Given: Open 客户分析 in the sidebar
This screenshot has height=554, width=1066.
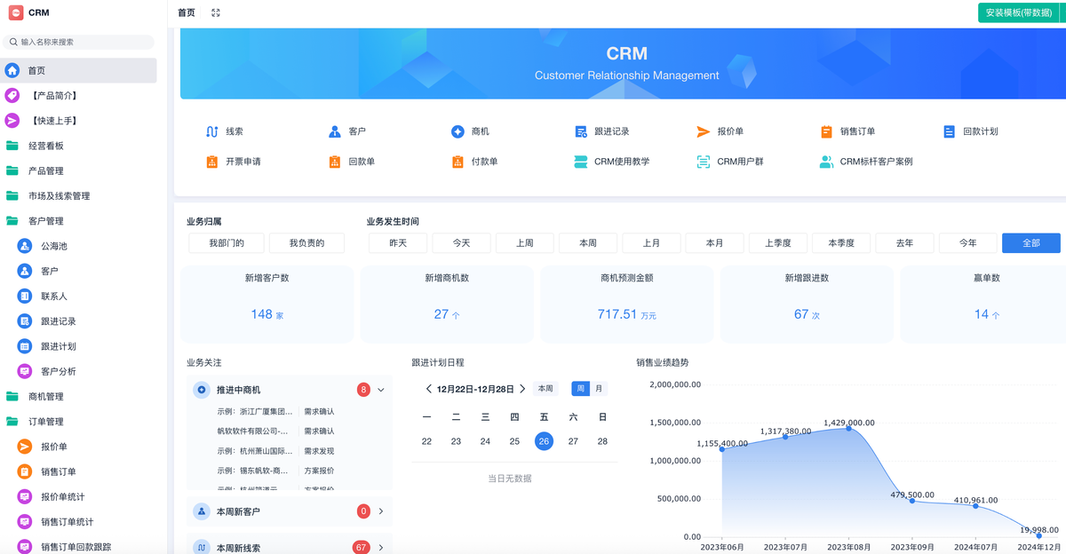Looking at the screenshot, I should (x=79, y=371).
